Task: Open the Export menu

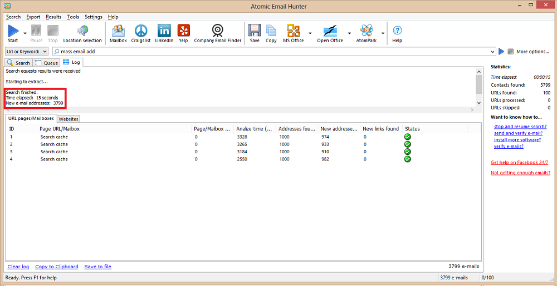Action: 33,17
